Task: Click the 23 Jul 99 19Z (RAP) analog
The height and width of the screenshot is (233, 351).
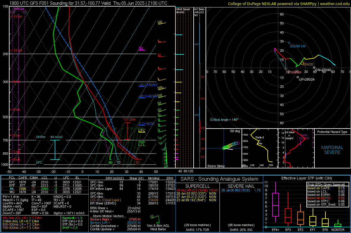Action: 196,200
